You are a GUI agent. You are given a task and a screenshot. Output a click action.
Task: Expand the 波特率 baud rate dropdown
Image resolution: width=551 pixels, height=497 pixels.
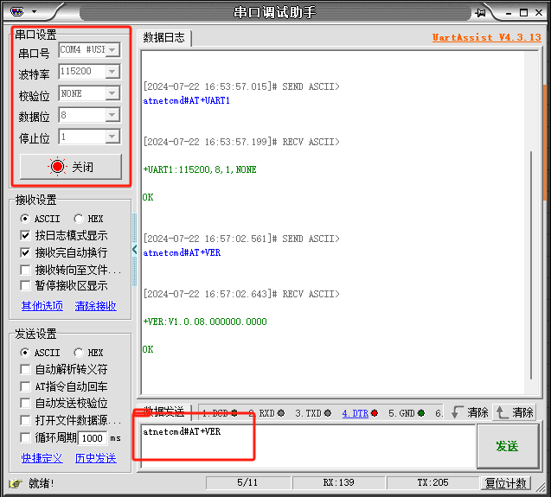coord(112,72)
